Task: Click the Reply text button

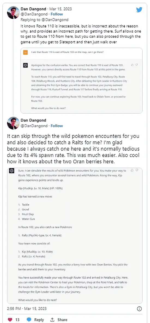Action: tap(39, 320)
